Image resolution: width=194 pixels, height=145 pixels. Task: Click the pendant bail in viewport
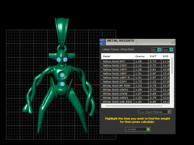pos(62,32)
